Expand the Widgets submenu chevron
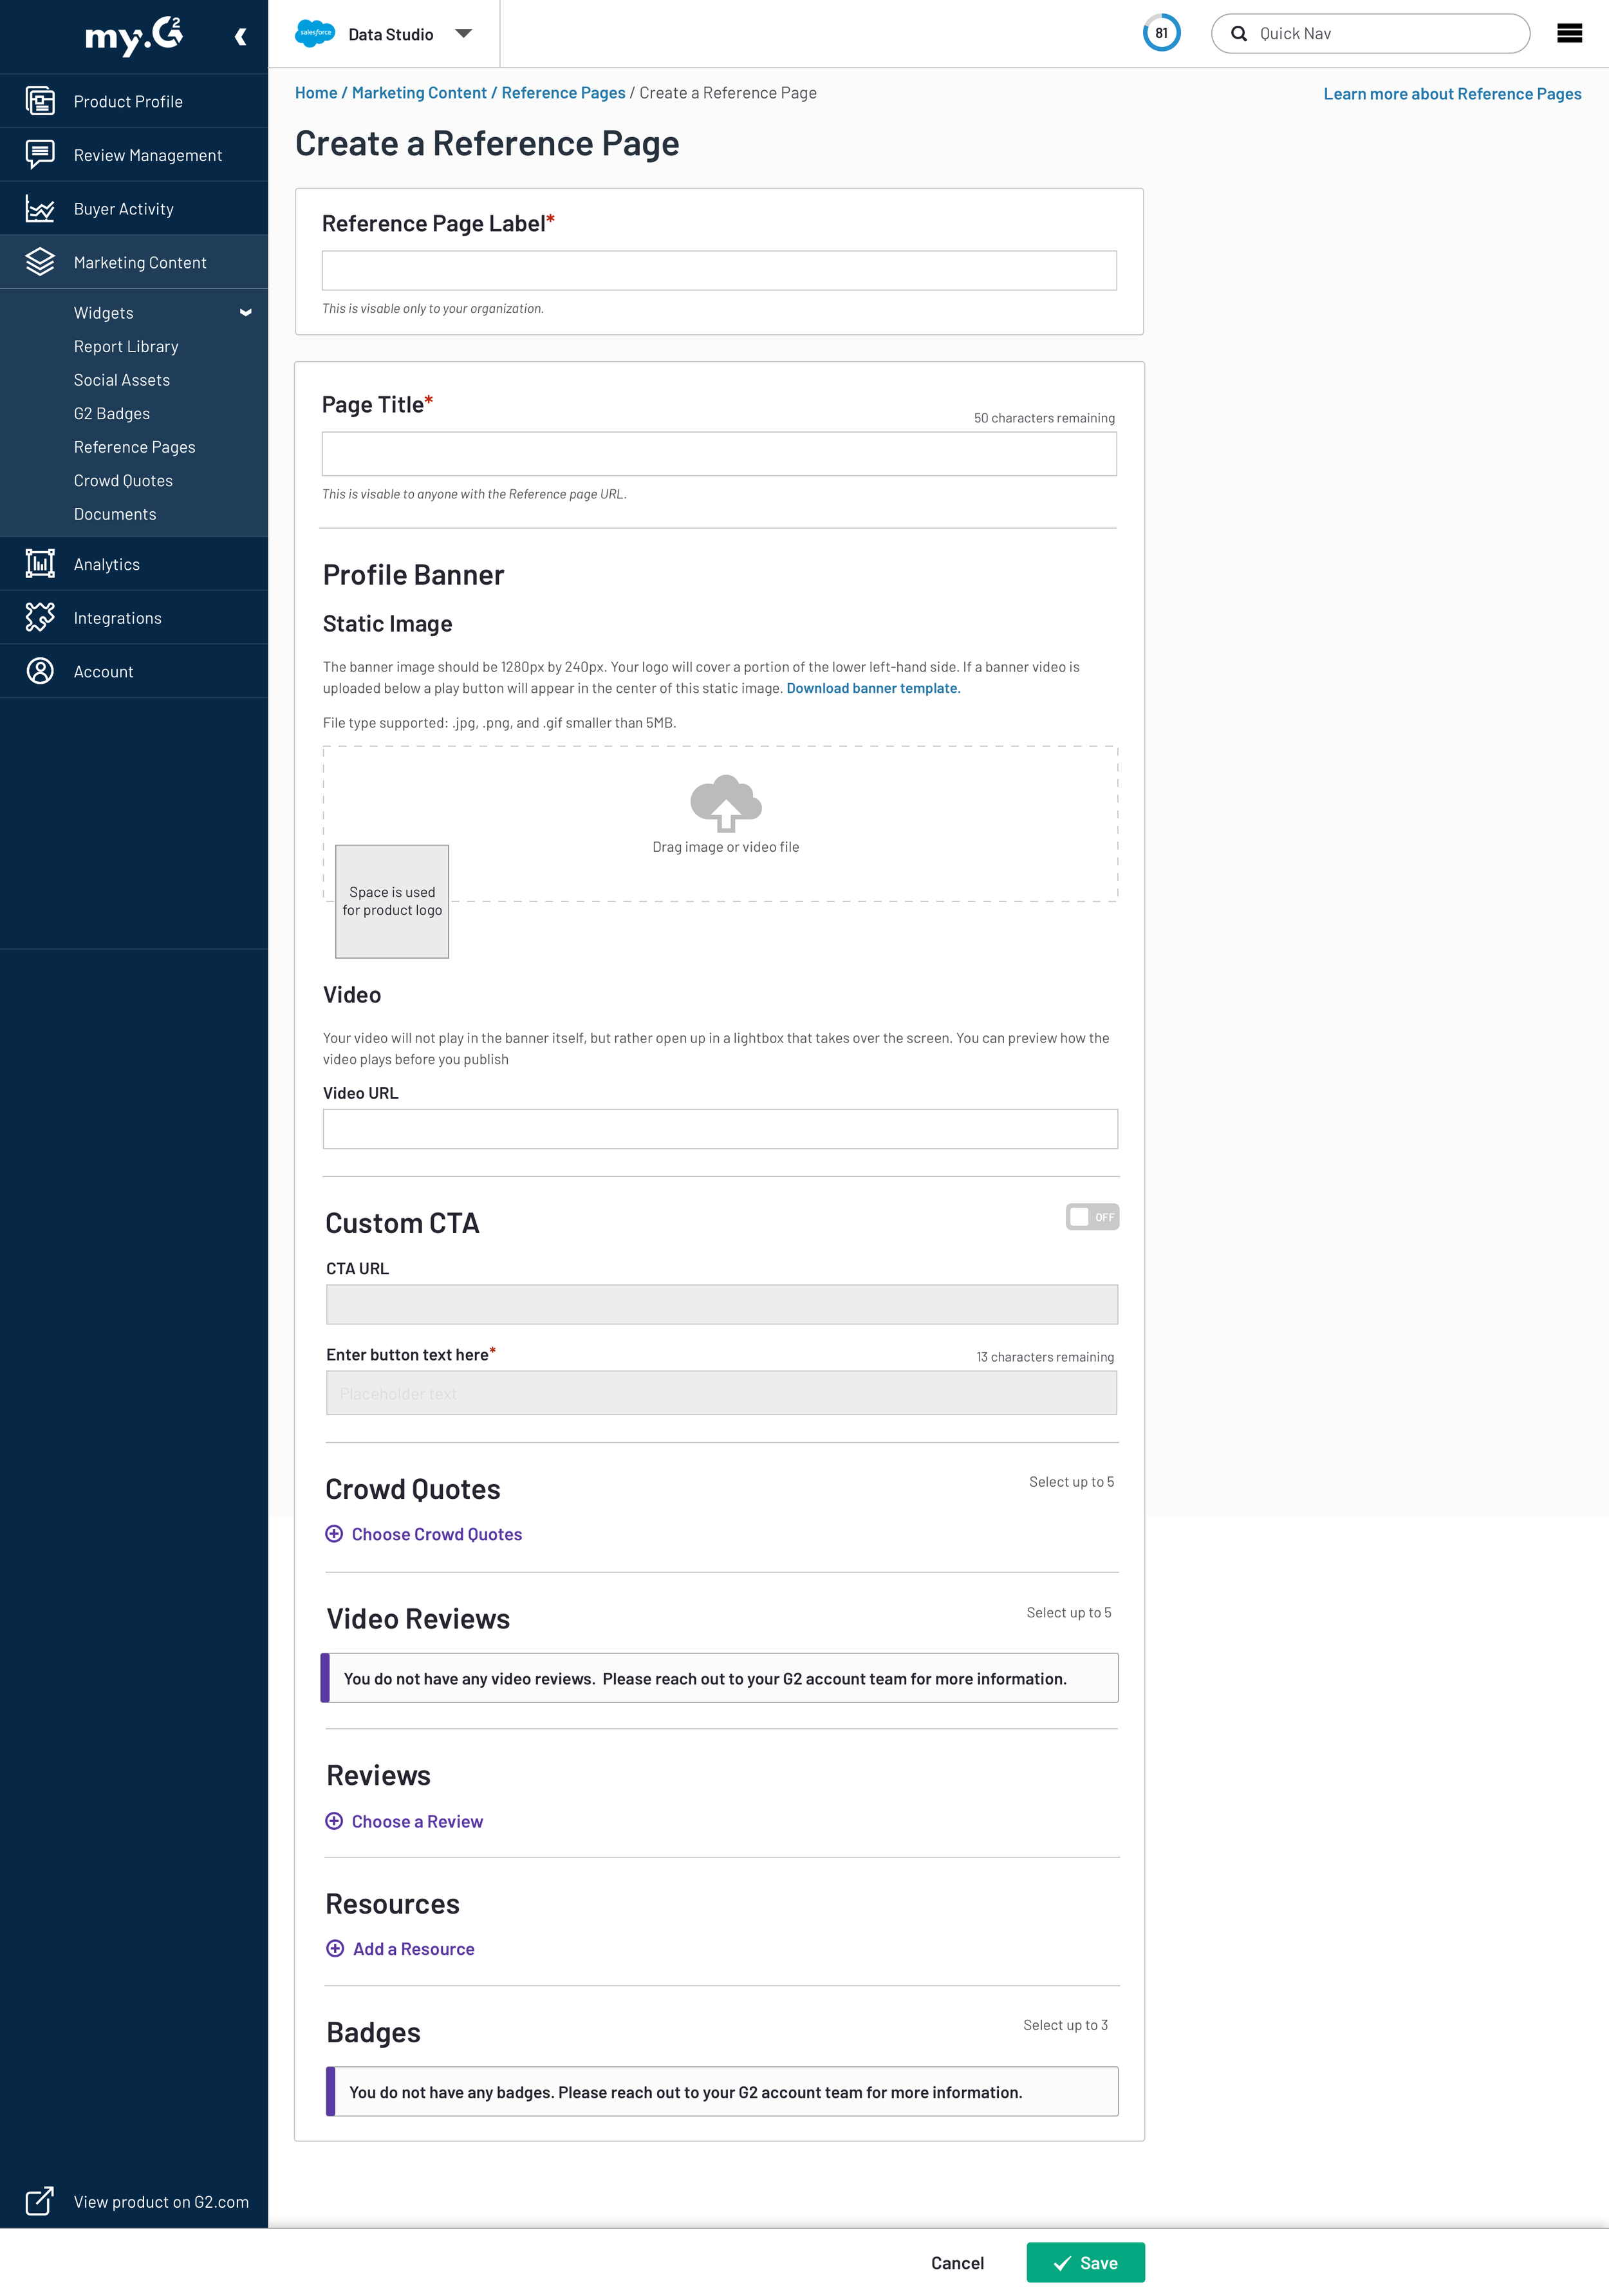1609x2296 pixels. pos(245,313)
